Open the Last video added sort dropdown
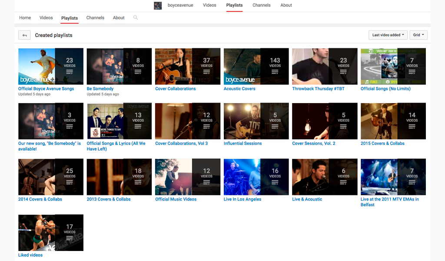 388,35
